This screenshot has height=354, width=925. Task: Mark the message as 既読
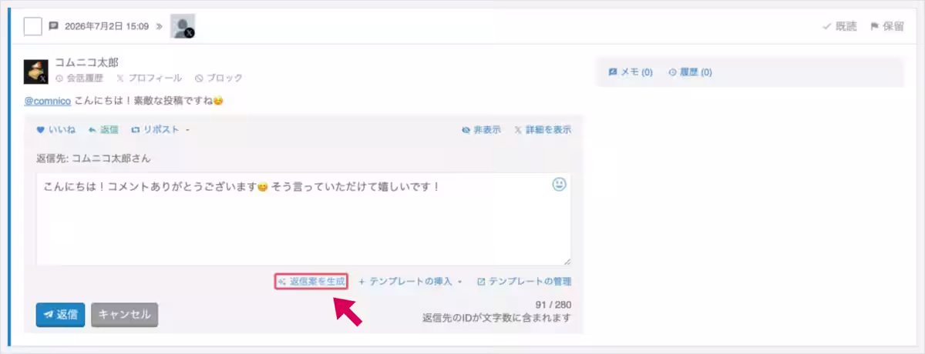[839, 26]
